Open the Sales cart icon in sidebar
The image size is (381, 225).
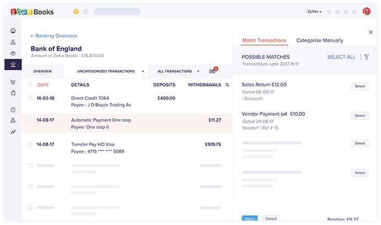point(13,82)
